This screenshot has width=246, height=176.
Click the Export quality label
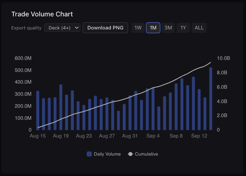[x=26, y=28]
